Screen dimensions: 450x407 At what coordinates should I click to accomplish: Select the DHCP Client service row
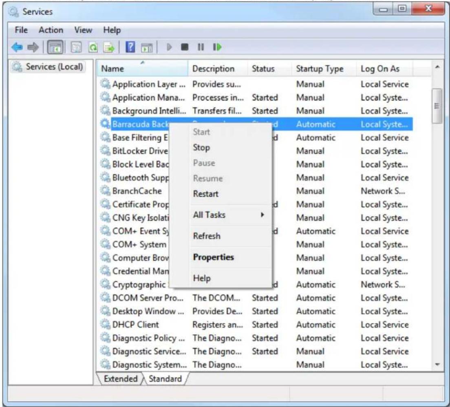tap(256, 324)
